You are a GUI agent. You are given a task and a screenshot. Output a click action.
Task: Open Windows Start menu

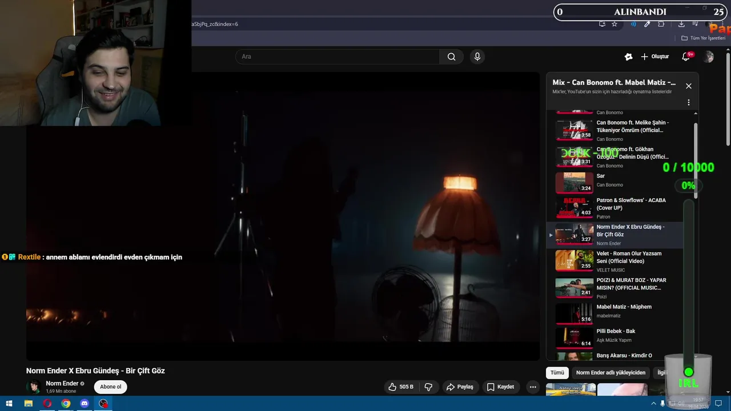point(9,404)
